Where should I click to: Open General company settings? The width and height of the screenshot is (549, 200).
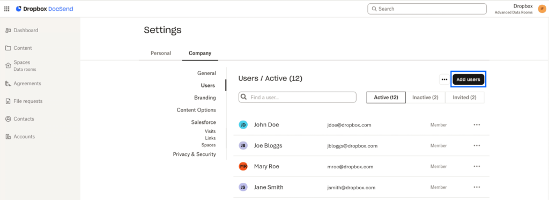click(206, 73)
